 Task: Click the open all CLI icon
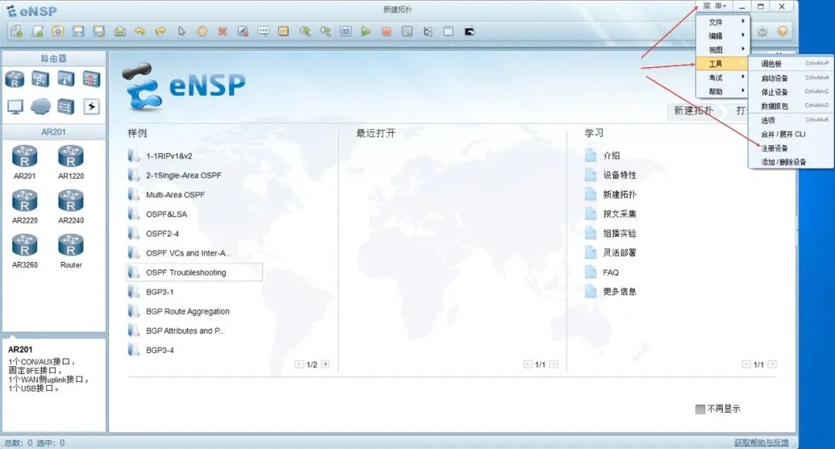[x=469, y=32]
